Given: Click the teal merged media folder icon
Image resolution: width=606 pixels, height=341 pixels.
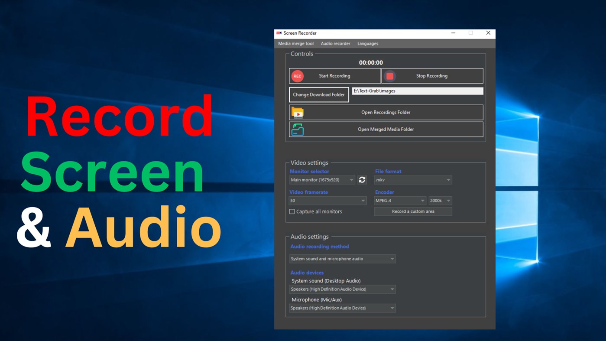Looking at the screenshot, I should [x=298, y=129].
